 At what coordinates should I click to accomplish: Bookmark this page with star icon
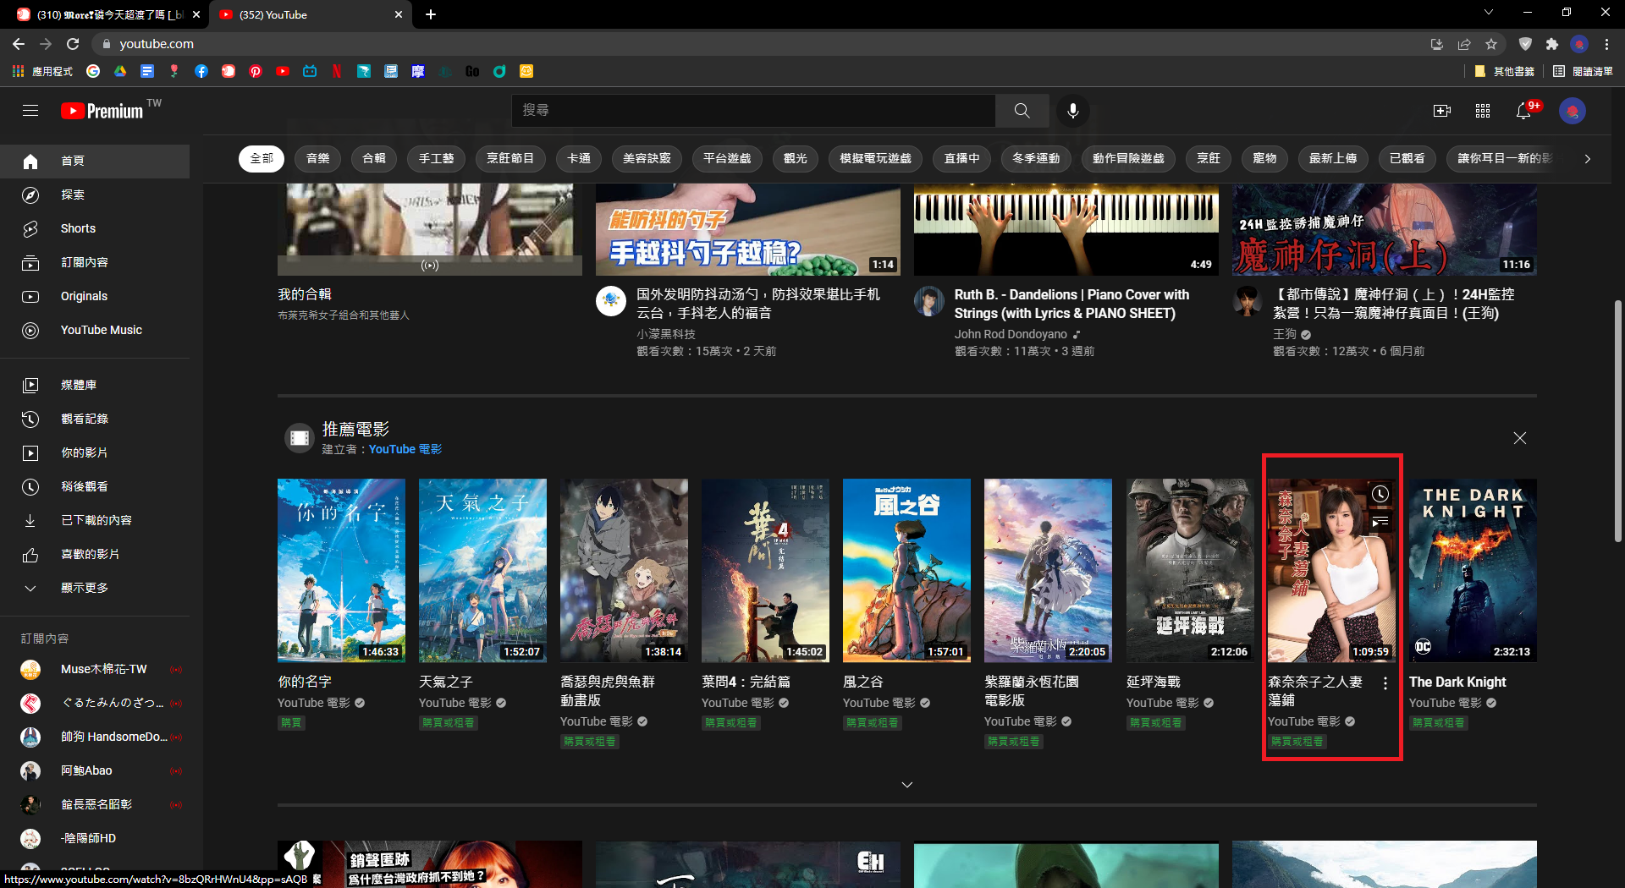(1491, 44)
